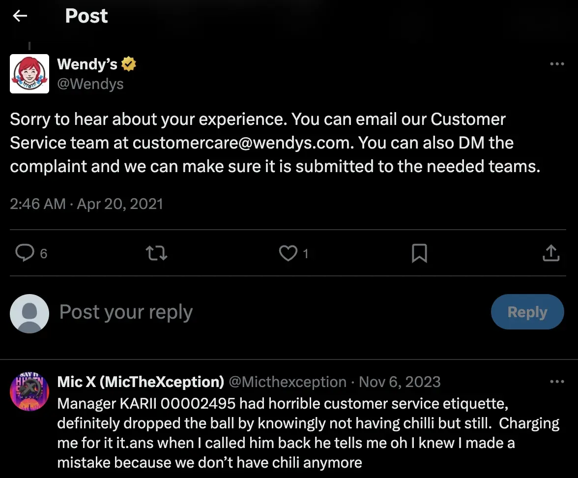Like the Wendy's post
Image resolution: width=578 pixels, height=478 pixels.
coord(287,253)
